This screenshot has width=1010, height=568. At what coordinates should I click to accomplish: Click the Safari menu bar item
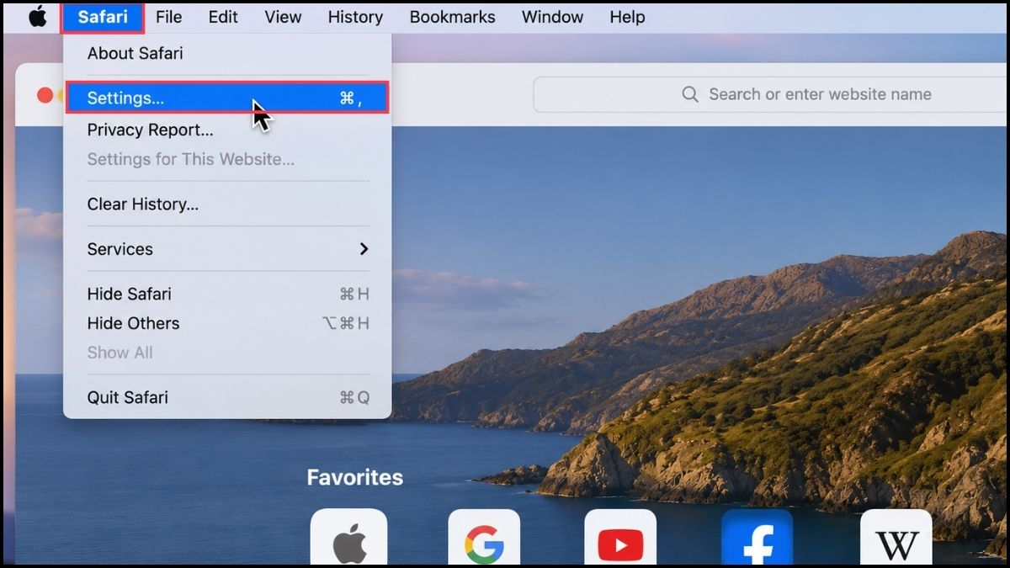click(103, 18)
